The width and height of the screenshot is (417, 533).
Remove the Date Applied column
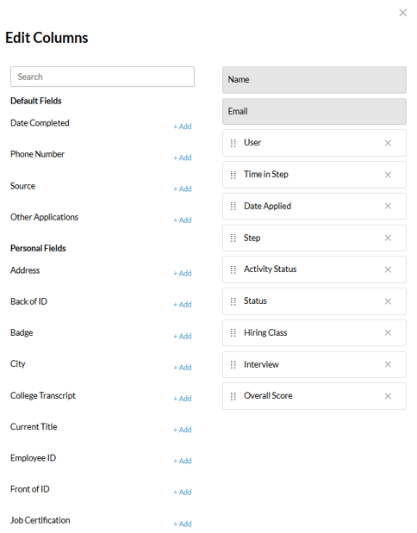click(388, 206)
